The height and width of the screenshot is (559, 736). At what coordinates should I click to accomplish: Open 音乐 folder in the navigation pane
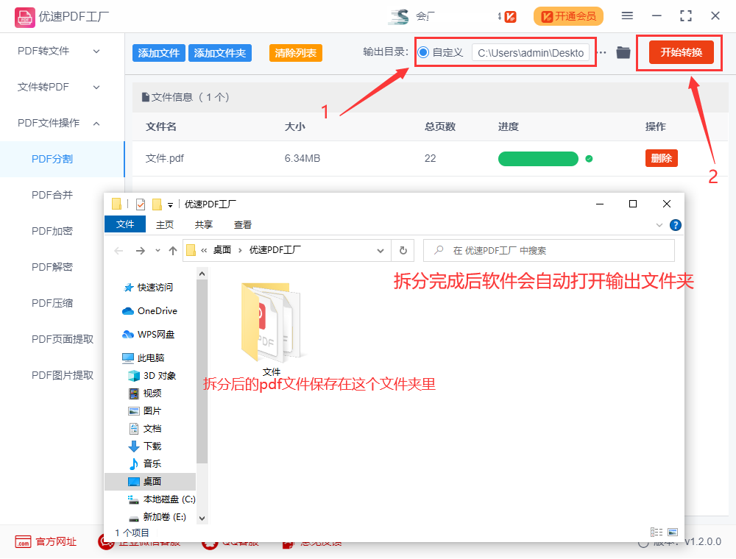point(145,464)
